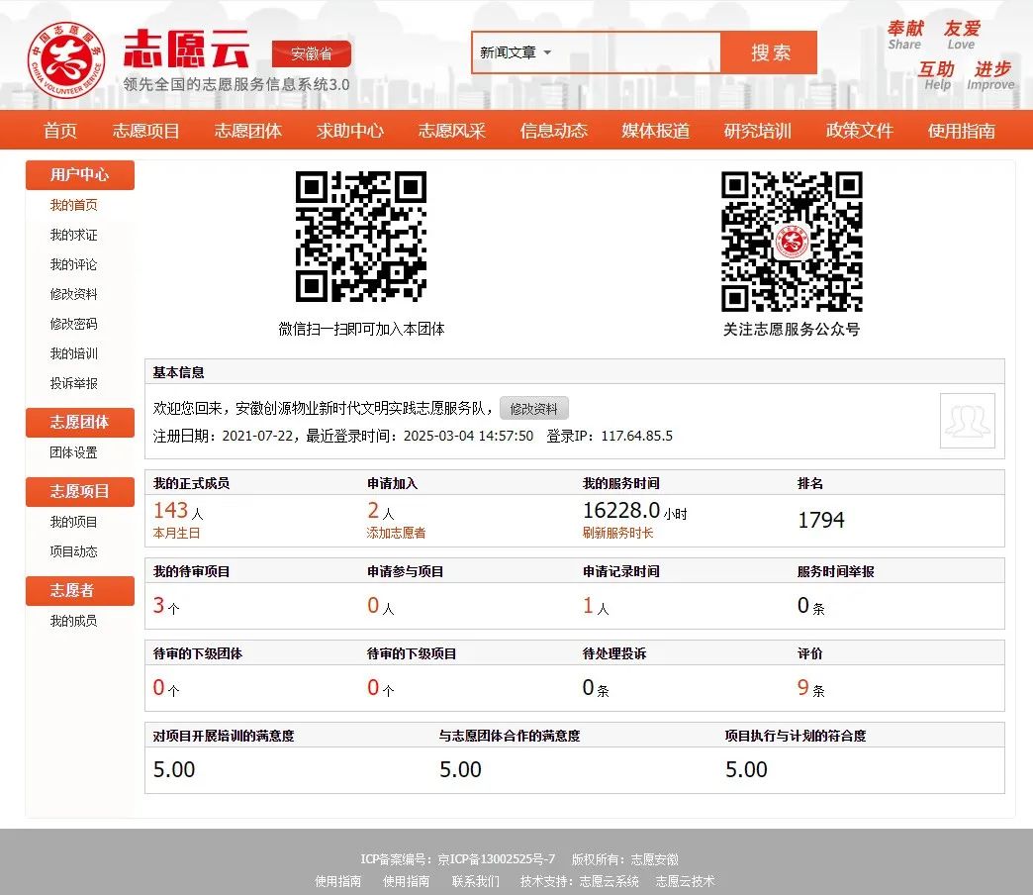Select 修改密码 in sidebar
This screenshot has height=895, width=1033.
[x=74, y=324]
